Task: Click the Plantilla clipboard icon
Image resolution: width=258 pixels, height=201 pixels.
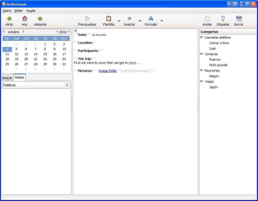Action: (x=109, y=18)
